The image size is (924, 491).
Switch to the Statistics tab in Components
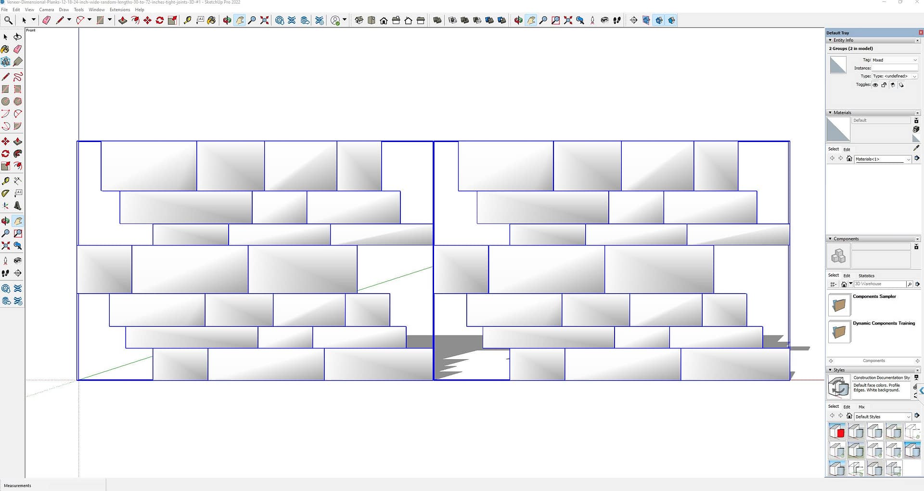click(x=866, y=276)
